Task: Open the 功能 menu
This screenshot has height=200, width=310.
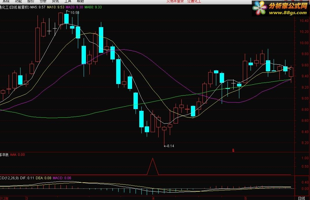Action: click(x=18, y=1)
